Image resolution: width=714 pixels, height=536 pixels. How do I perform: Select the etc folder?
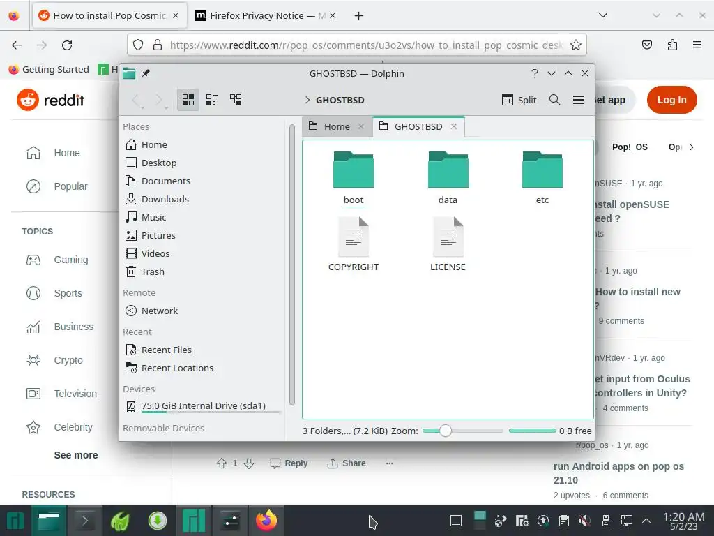542,178
